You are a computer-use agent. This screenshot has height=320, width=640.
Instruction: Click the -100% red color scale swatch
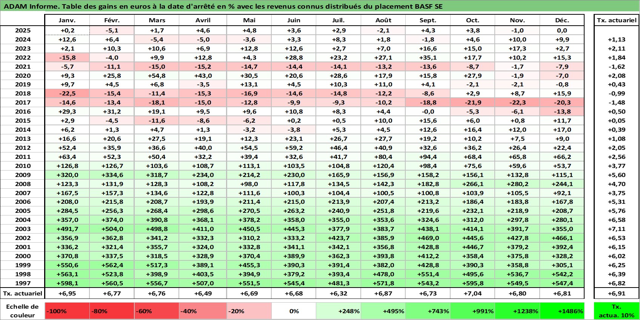tap(67, 311)
